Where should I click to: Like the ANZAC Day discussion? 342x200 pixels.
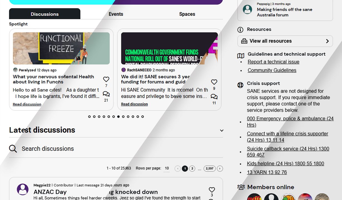pos(212,190)
